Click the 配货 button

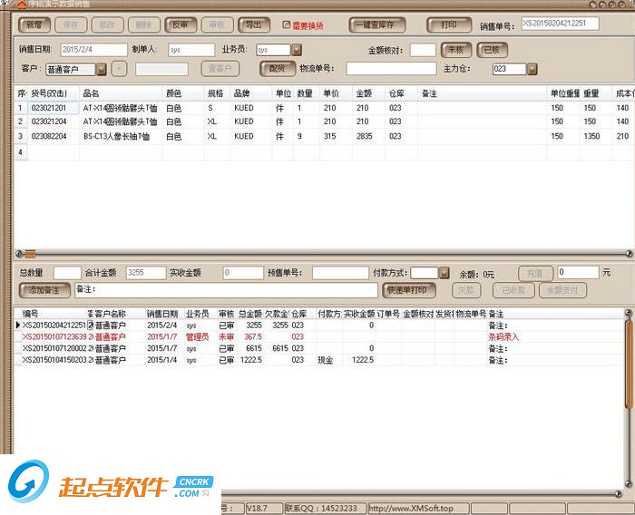[x=277, y=69]
